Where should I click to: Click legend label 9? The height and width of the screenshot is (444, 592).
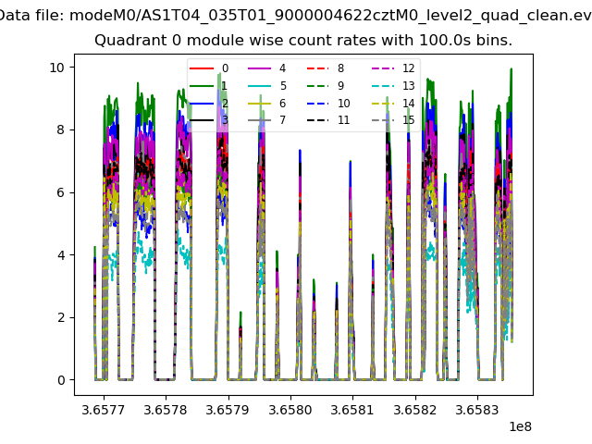(340, 86)
